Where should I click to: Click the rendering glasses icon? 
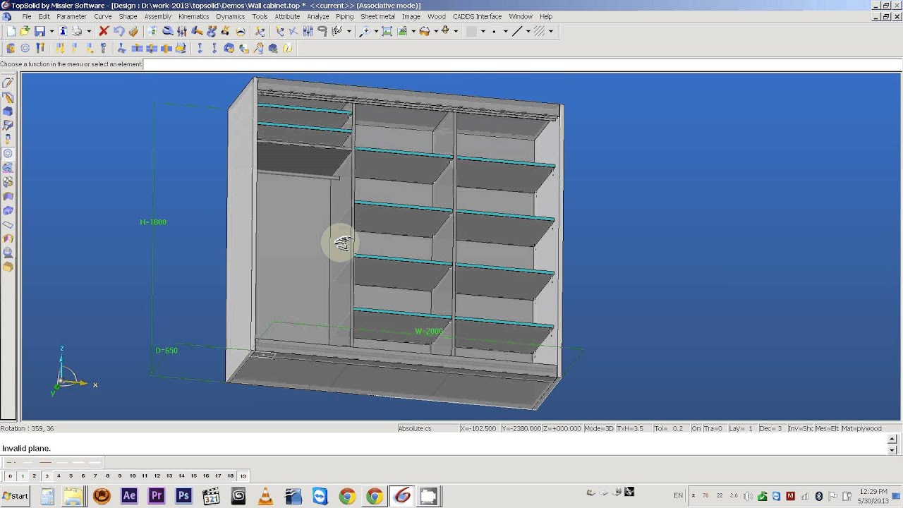tap(424, 31)
